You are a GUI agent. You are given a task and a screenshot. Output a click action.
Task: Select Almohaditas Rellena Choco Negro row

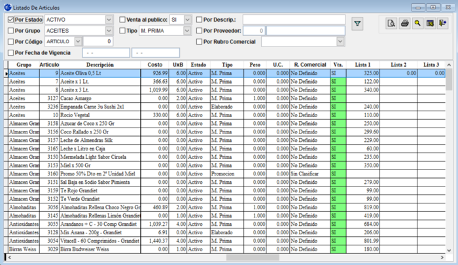[x=225, y=207]
